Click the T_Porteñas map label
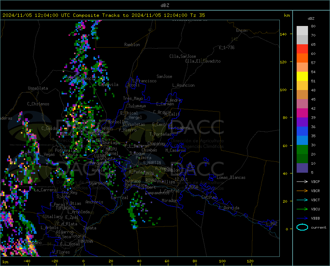Image resolution: width=330 pixels, height=266 pixels. (x=160, y=134)
